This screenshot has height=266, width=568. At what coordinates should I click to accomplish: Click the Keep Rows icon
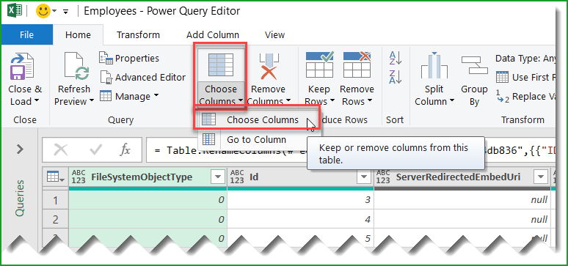click(x=319, y=64)
